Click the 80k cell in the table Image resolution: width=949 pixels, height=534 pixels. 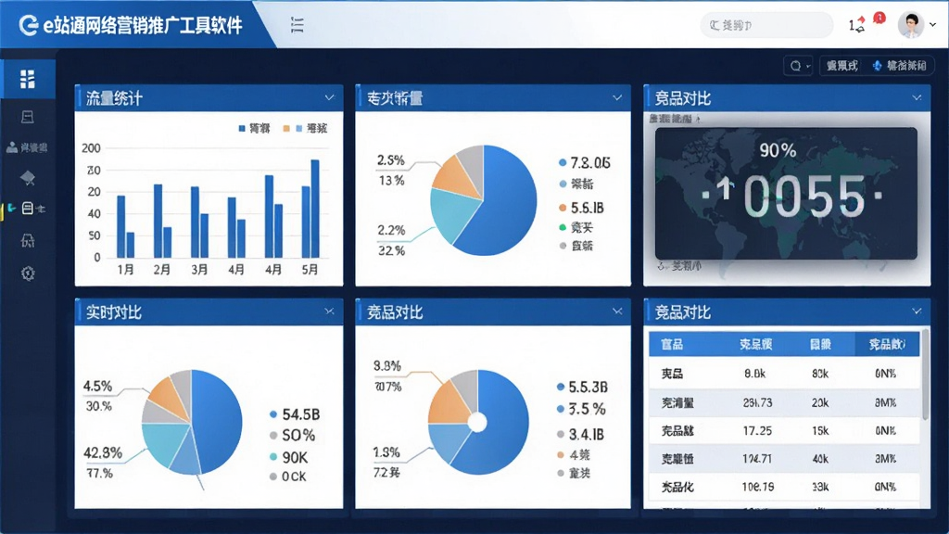pos(820,375)
